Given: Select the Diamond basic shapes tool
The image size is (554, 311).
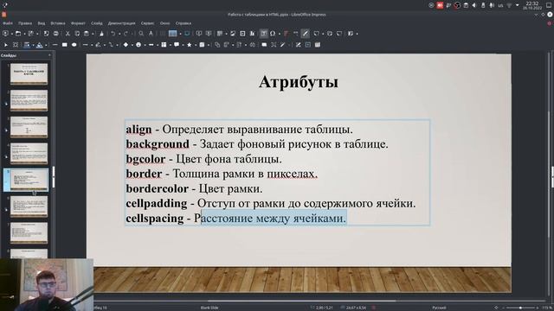Looking at the screenshot, I should [x=126, y=45].
